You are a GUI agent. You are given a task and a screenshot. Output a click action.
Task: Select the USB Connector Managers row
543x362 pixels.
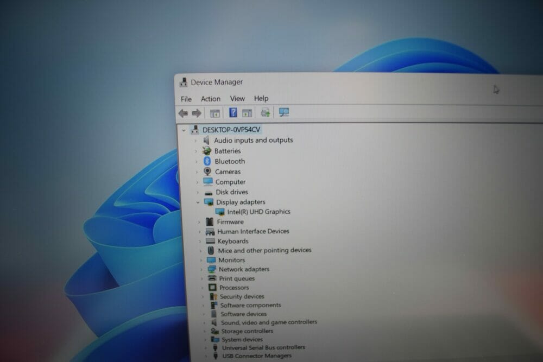point(257,356)
